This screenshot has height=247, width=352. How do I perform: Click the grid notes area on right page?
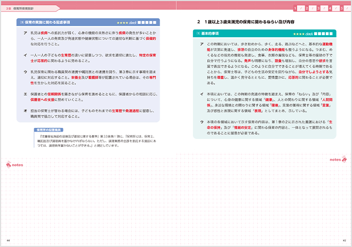[263, 200]
